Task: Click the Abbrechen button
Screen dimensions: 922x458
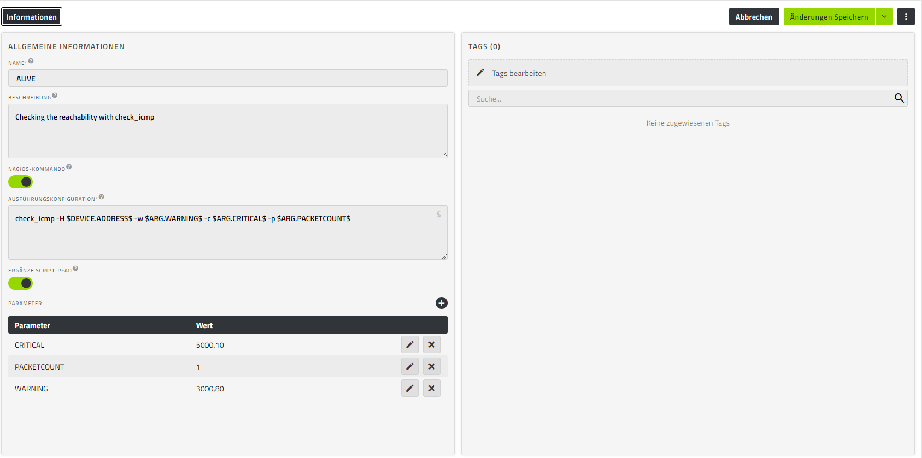Action: 754,16
